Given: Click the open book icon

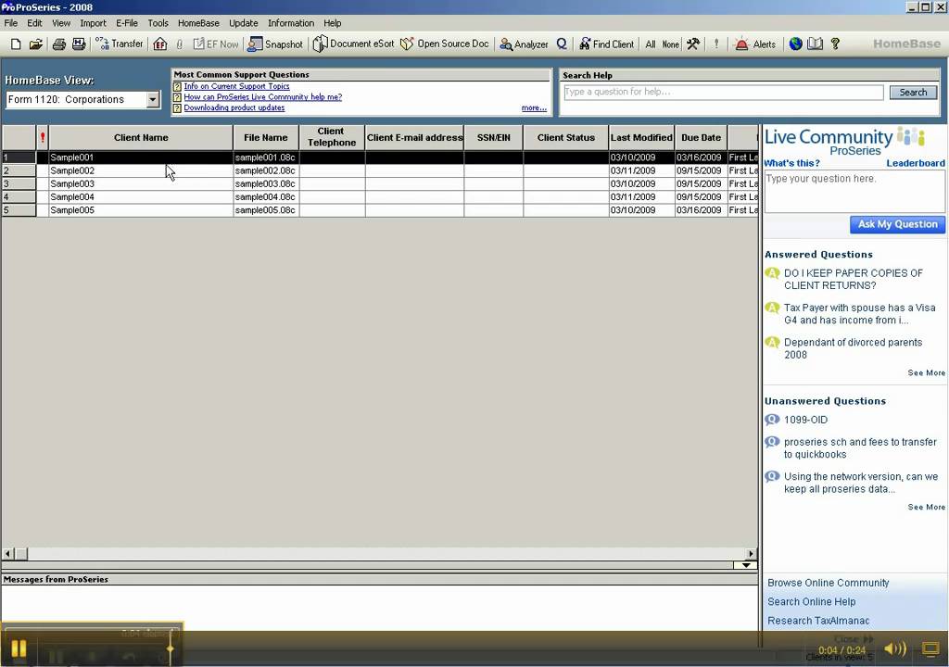Looking at the screenshot, I should (816, 44).
